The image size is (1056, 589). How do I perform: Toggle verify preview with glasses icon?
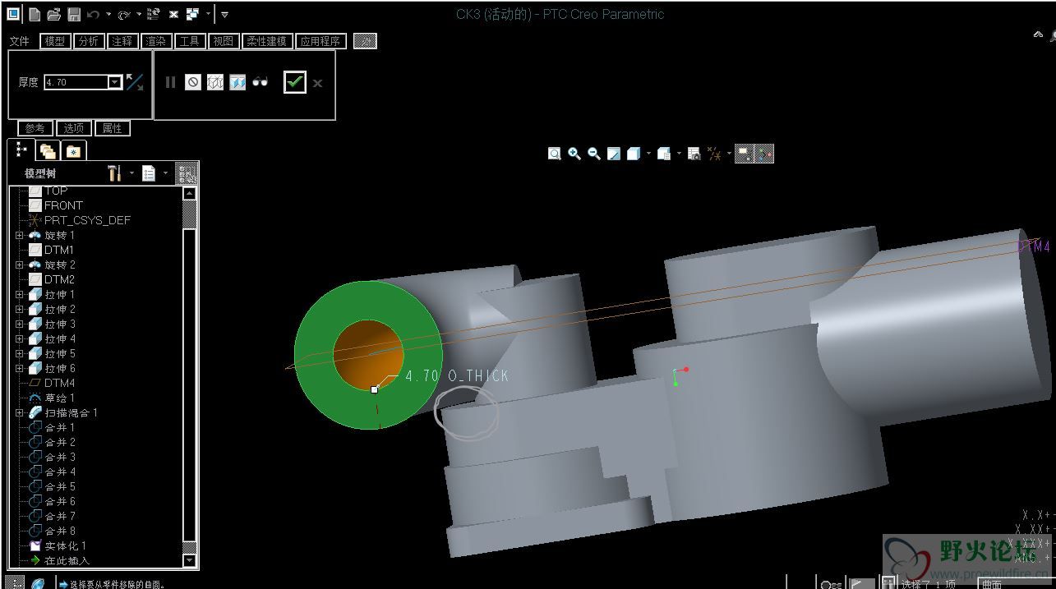261,82
